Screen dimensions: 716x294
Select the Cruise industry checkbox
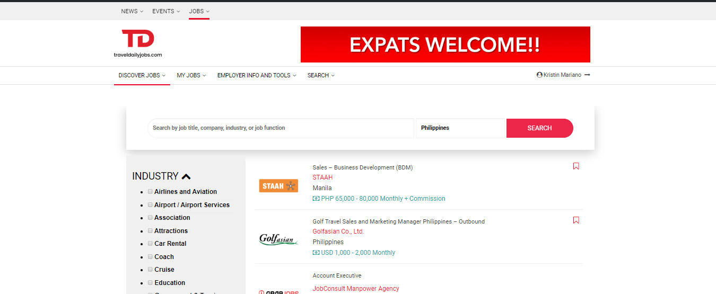(x=150, y=270)
